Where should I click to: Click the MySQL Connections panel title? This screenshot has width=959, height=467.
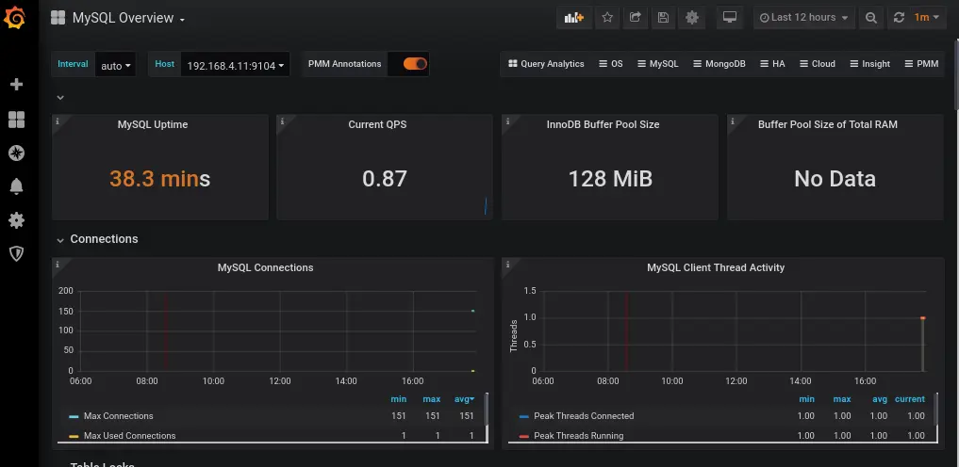pos(265,267)
